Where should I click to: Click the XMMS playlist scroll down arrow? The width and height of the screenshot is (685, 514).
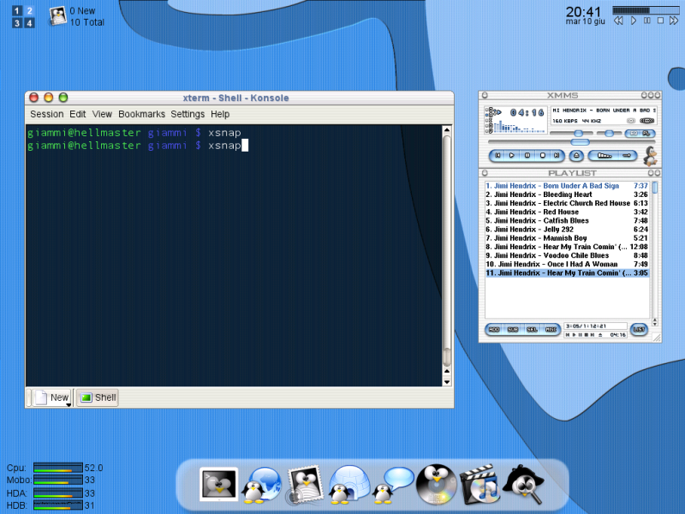point(655,324)
